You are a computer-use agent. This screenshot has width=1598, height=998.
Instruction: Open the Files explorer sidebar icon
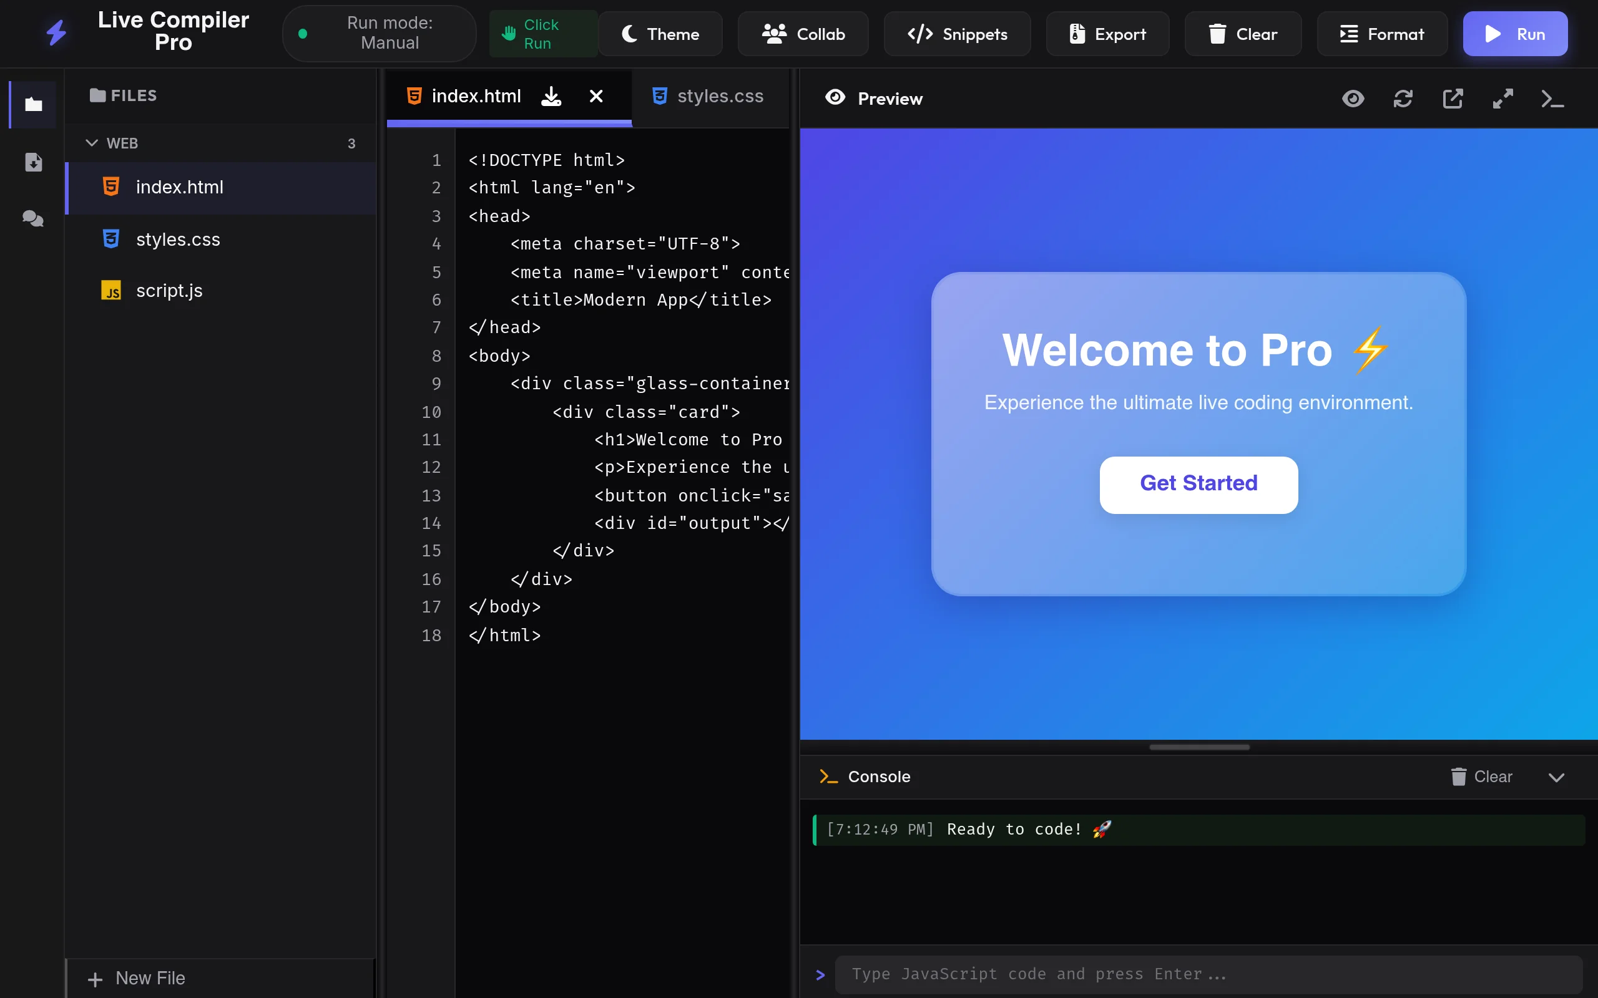(33, 104)
